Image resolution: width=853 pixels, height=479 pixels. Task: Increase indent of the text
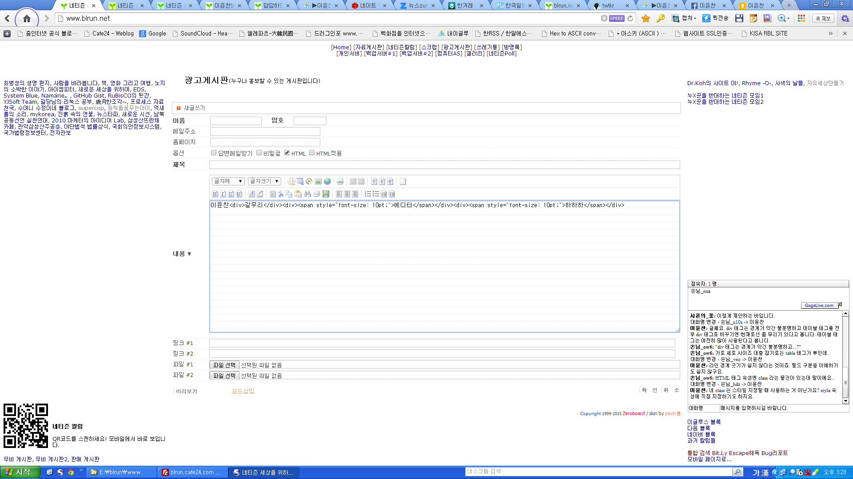392,194
